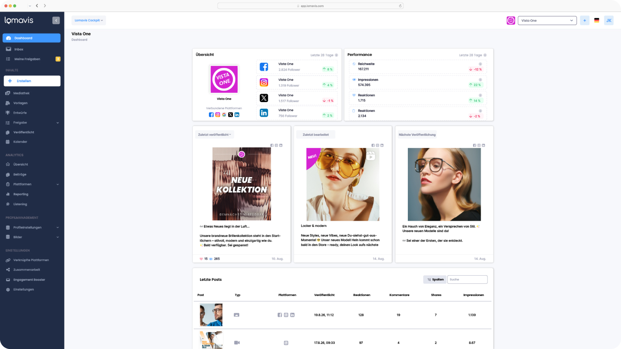Open the JK user avatar menu
Screen dimensions: 621x349
point(609,20)
